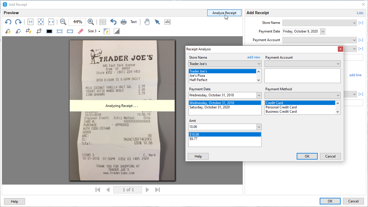Click the zoom in magnifier icon

91,22
